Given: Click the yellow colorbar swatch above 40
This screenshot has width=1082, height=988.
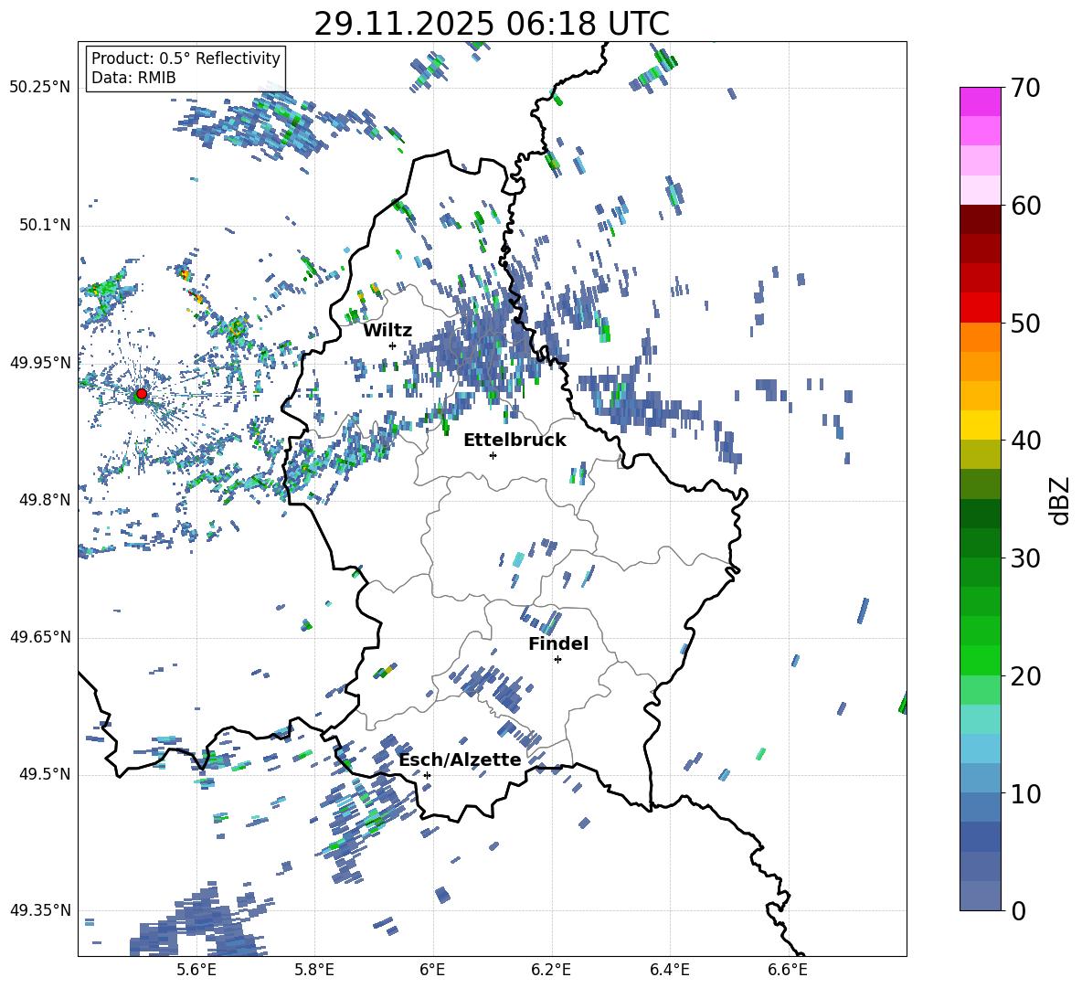Looking at the screenshot, I should coord(980,425).
